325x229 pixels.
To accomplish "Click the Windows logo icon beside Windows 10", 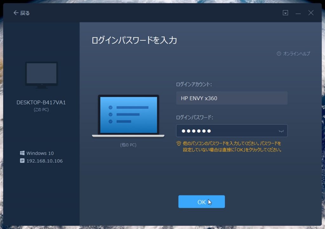I will 22,153.
